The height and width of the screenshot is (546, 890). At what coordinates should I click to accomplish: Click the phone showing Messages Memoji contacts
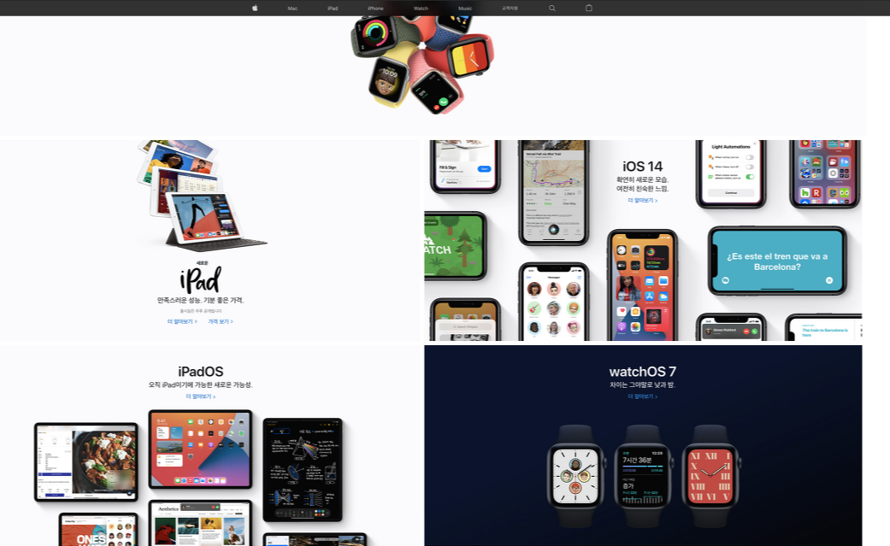click(x=553, y=302)
